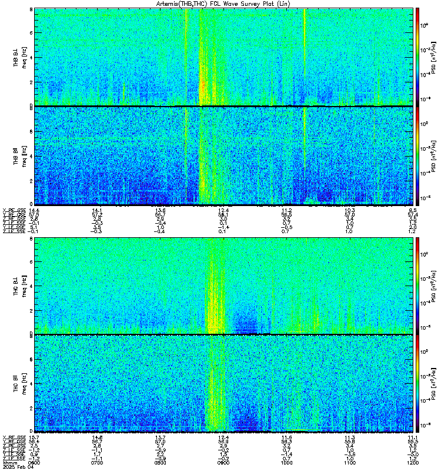Click the THC B⊥ spectrogram panel
This screenshot has width=441, height=471.
point(223,286)
